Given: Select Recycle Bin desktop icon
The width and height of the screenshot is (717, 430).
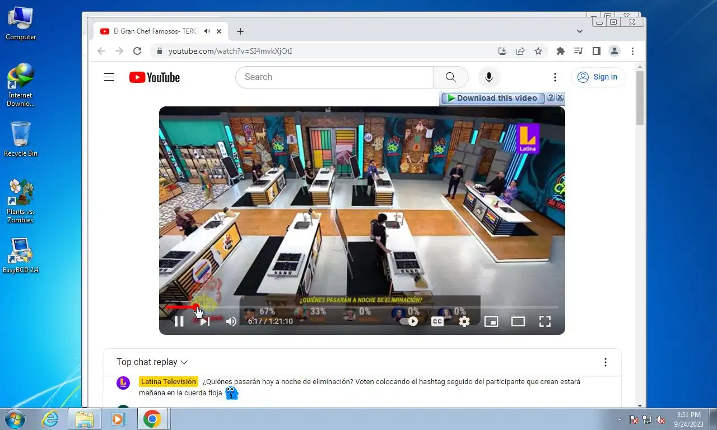Looking at the screenshot, I should [21, 139].
